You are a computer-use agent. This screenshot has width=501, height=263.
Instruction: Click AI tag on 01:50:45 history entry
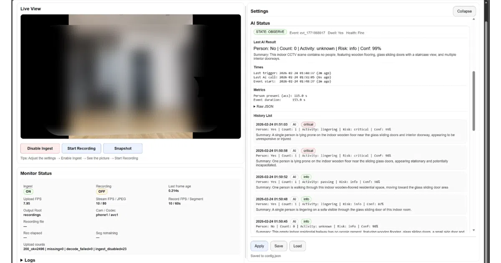(294, 221)
